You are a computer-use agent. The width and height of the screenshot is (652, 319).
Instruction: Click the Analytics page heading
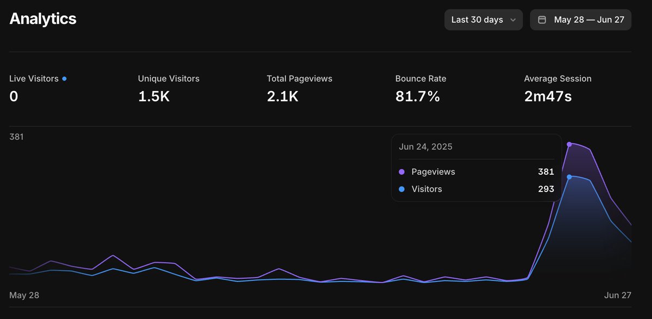point(43,19)
